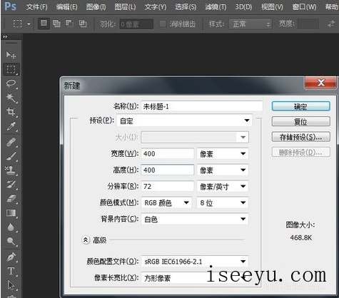
Task: Select the Rectangular Marquee tool in toolbox
Action: [x=11, y=69]
